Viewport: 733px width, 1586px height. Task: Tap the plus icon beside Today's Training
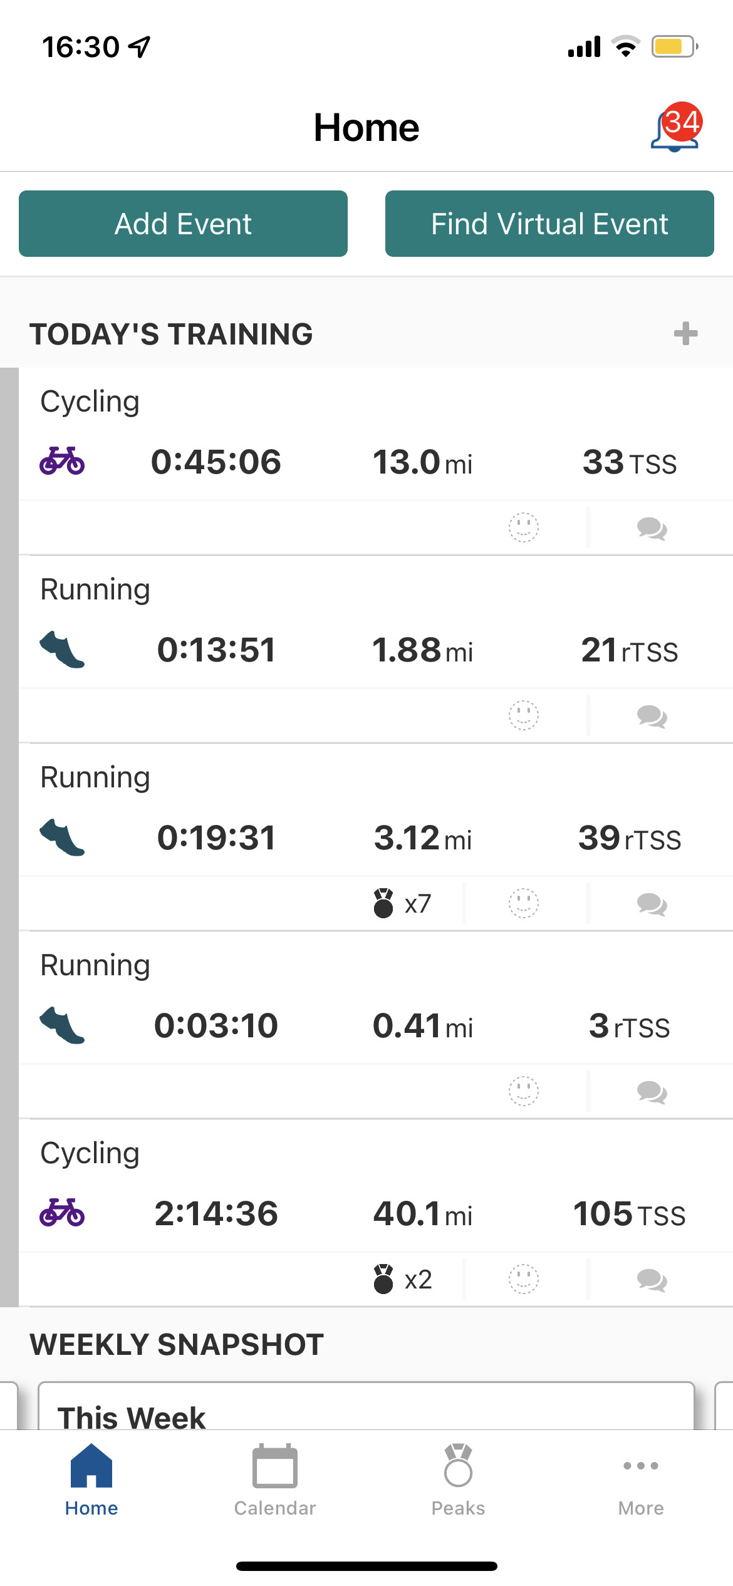pos(685,333)
